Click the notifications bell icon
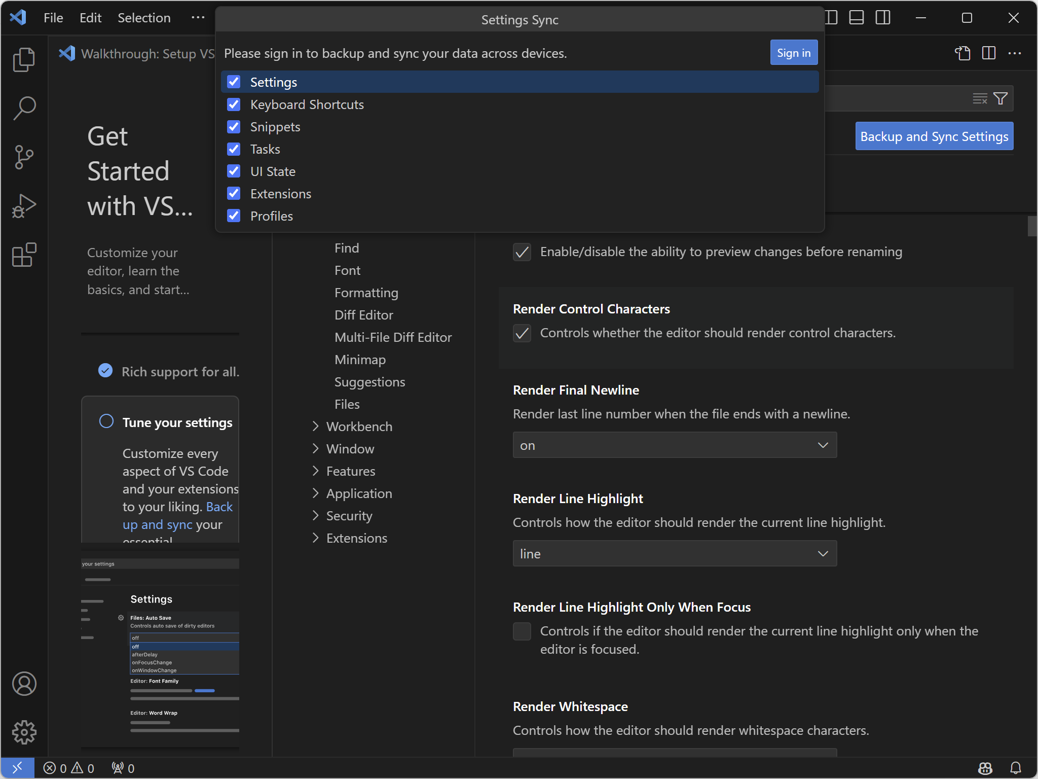This screenshot has height=779, width=1038. coord(1016,768)
